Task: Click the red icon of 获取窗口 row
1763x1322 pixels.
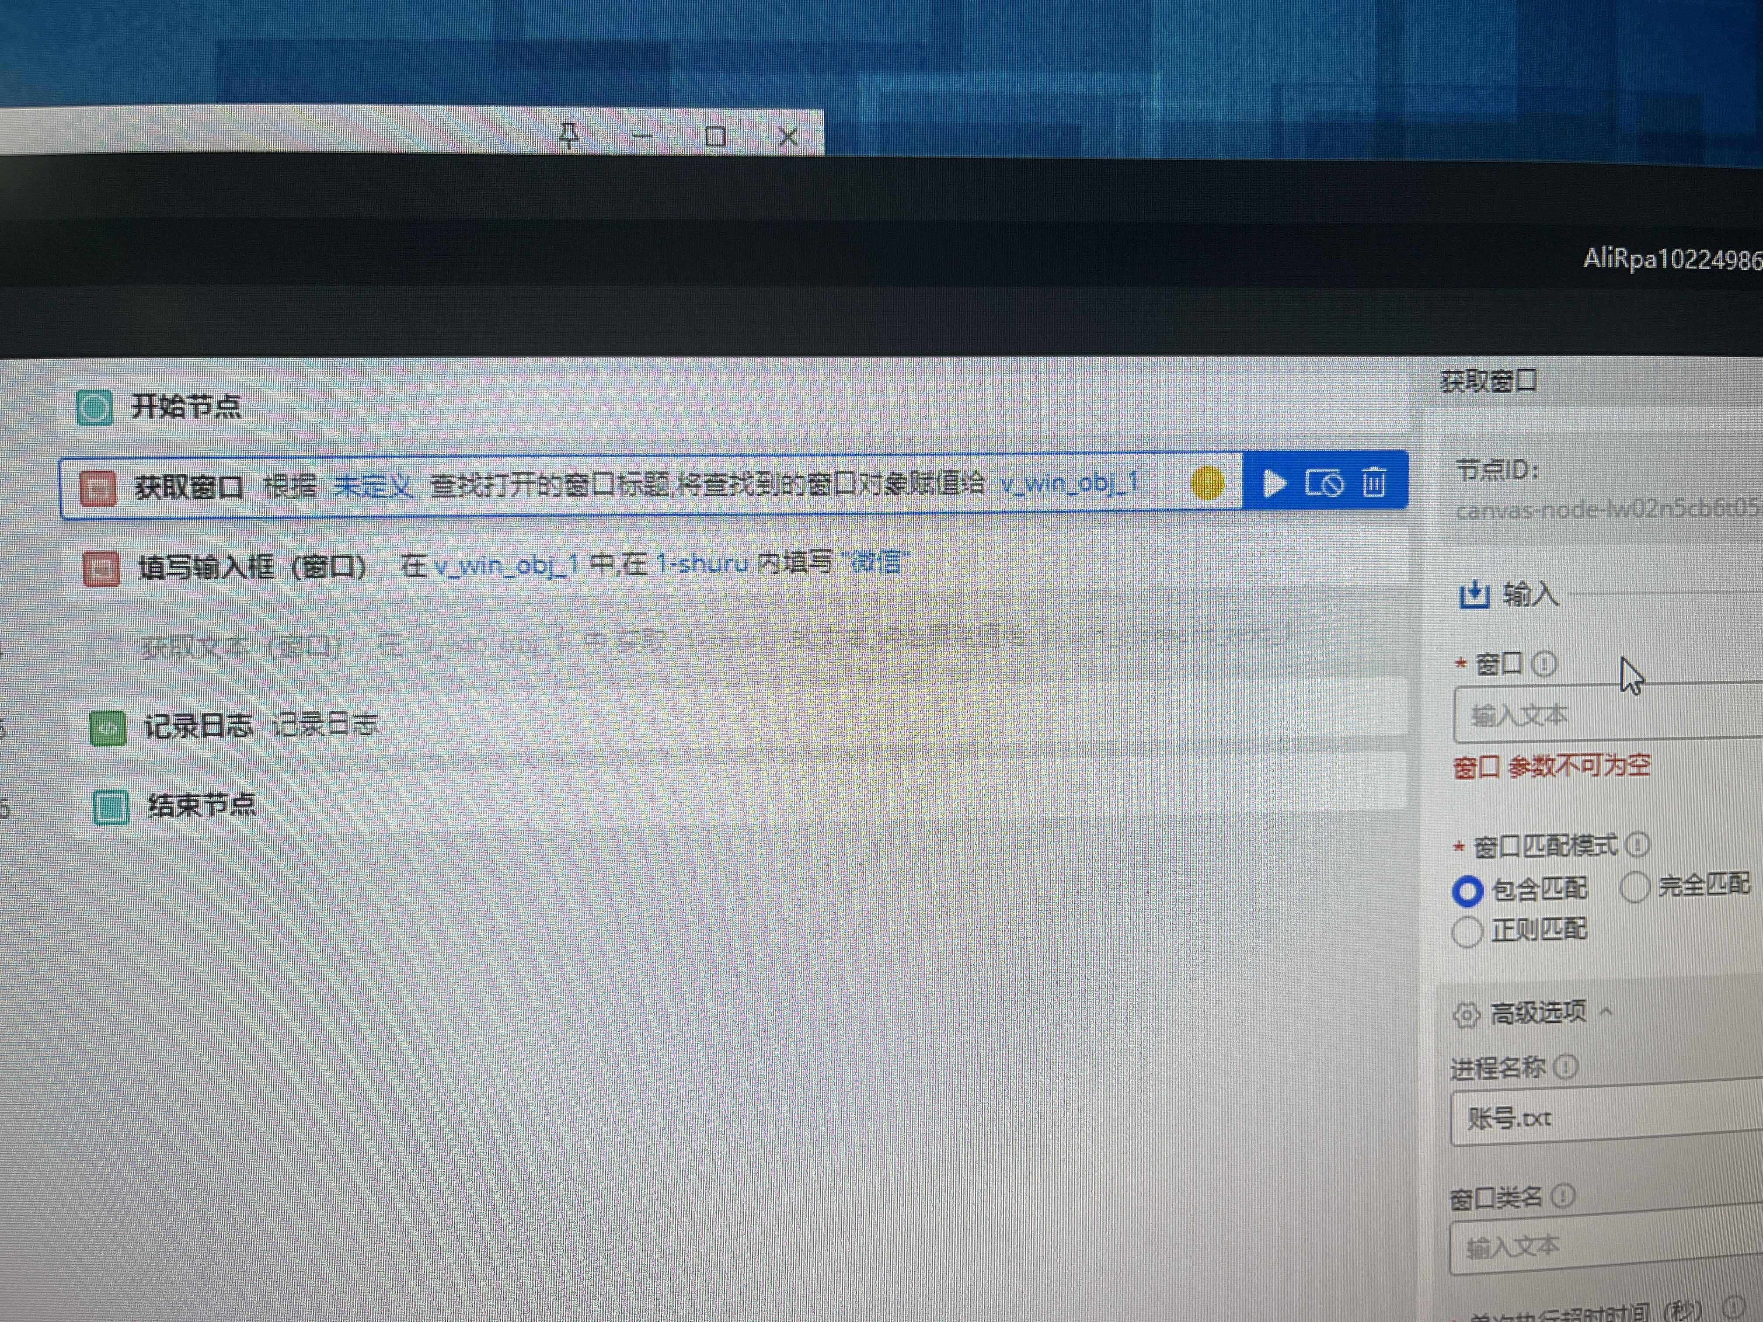Action: pos(98,488)
